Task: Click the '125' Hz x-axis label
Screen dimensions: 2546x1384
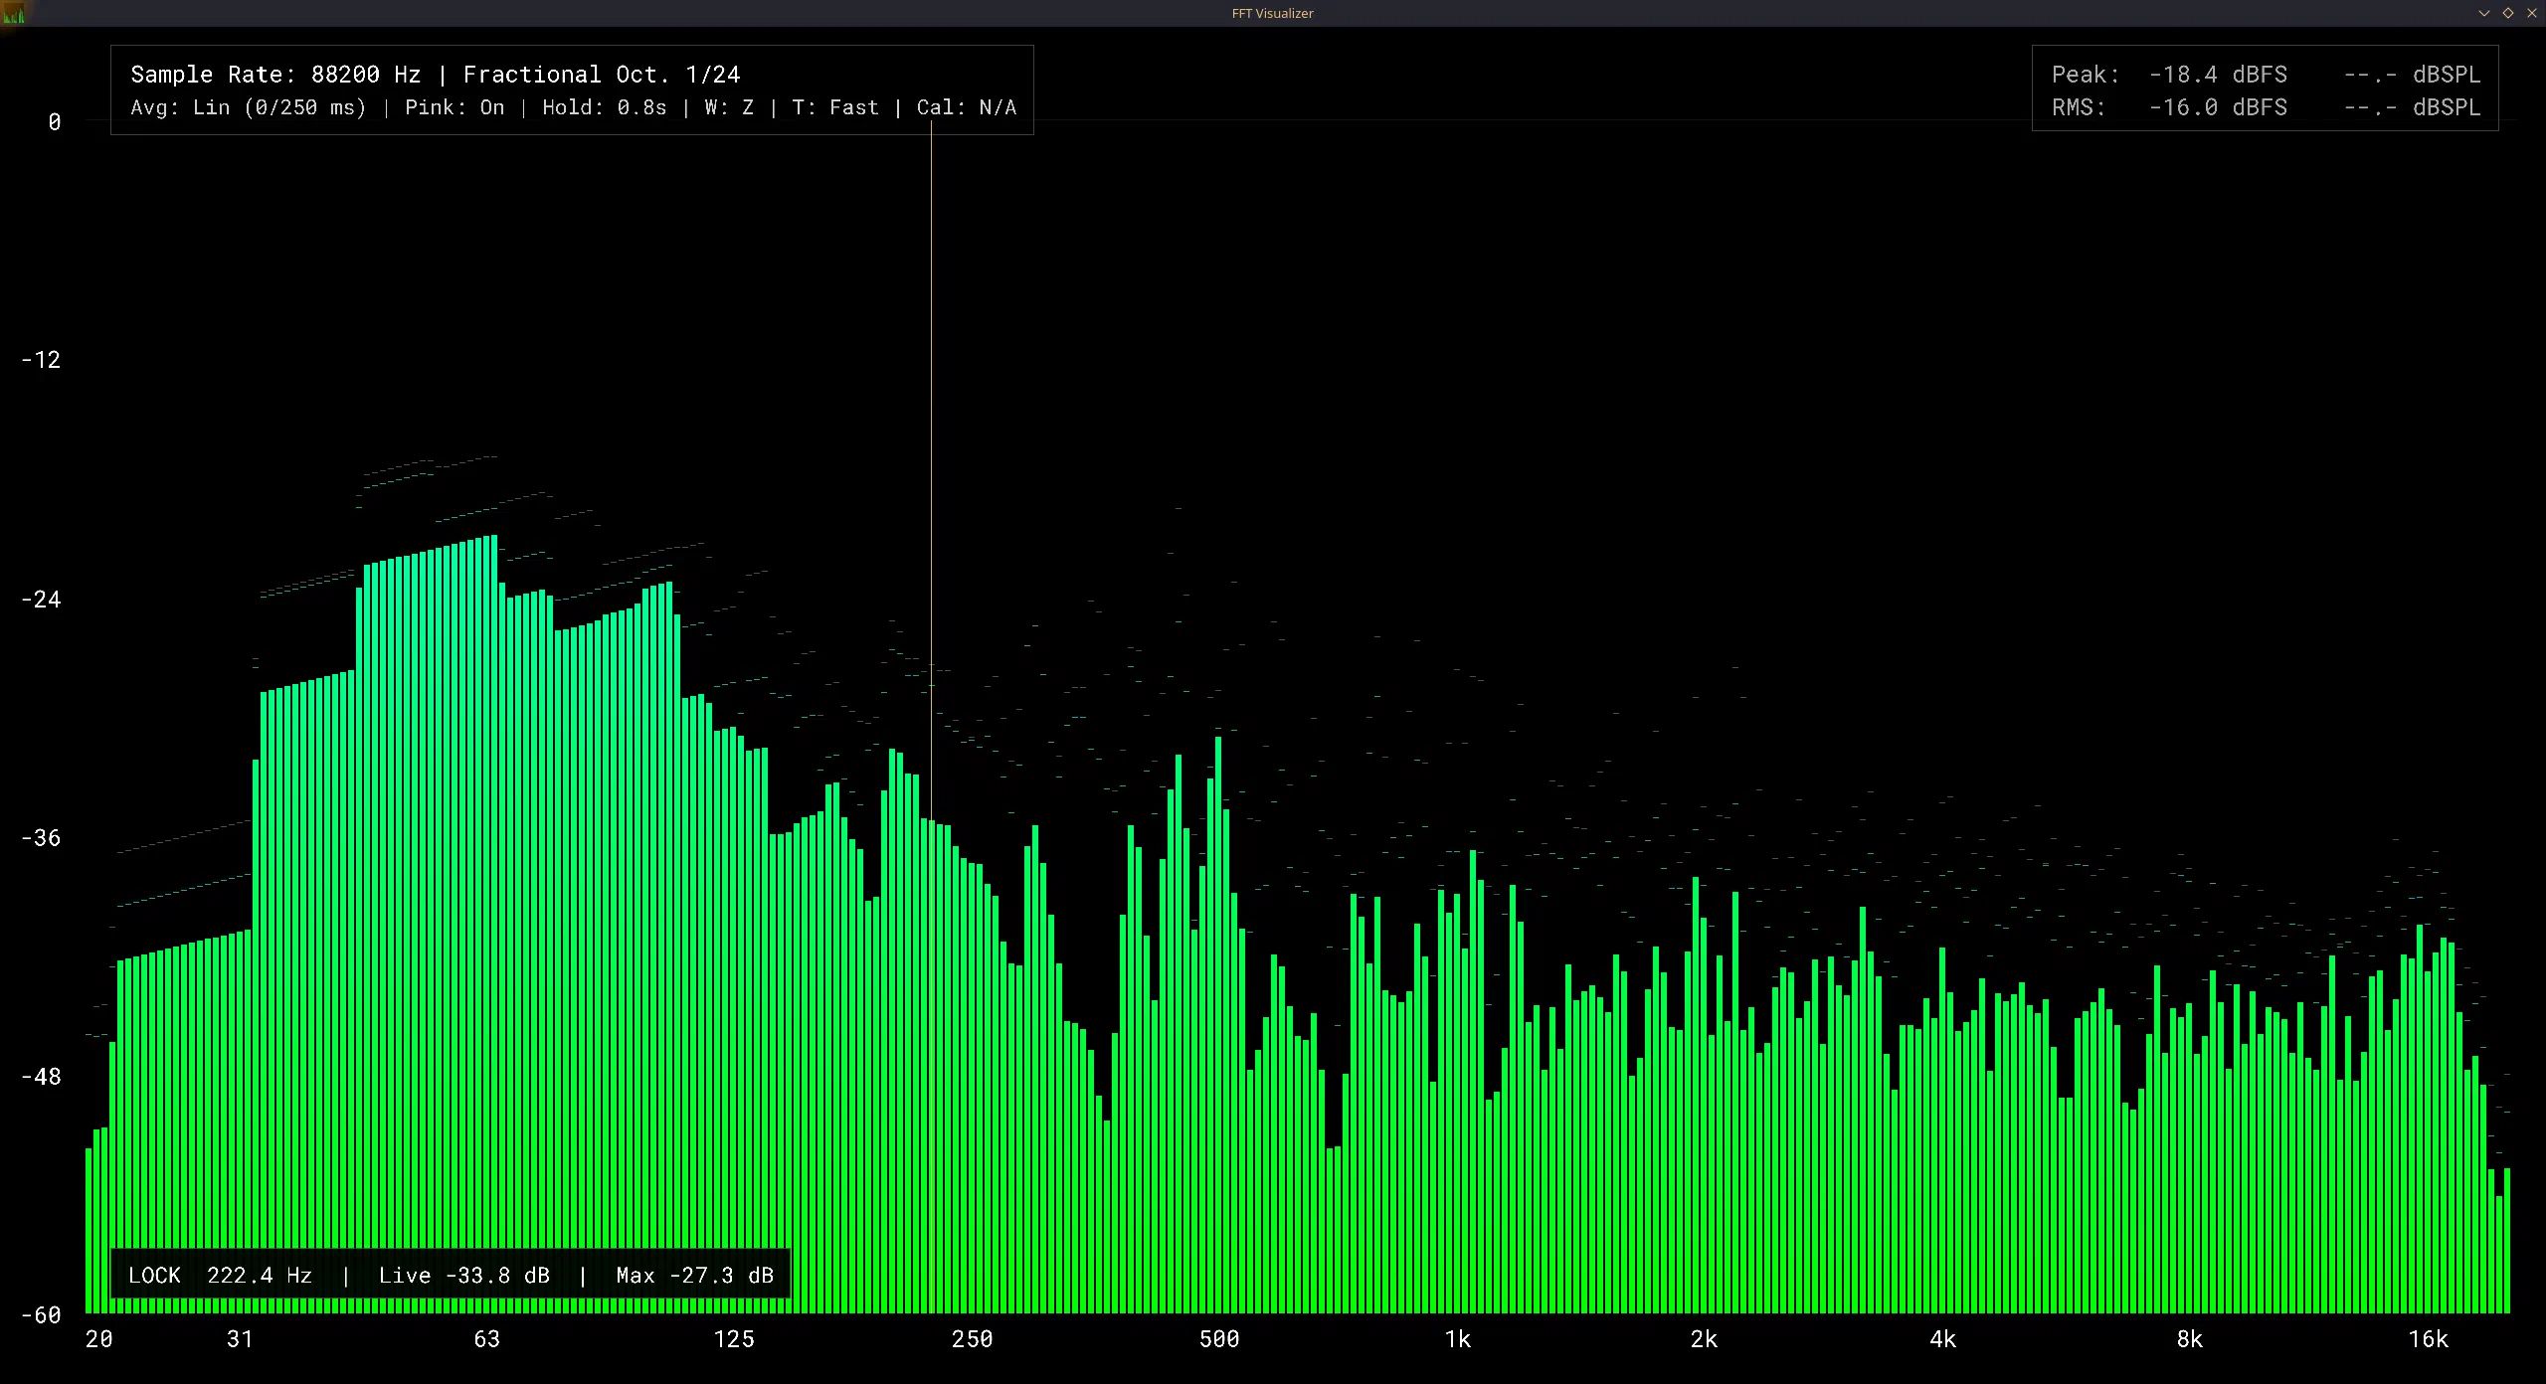Action: 734,1339
